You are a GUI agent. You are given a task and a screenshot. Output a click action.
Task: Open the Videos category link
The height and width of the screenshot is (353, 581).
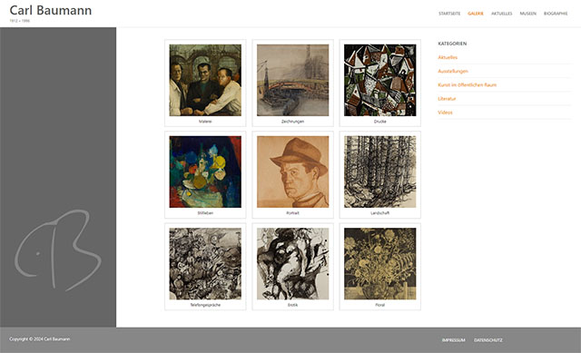point(445,113)
